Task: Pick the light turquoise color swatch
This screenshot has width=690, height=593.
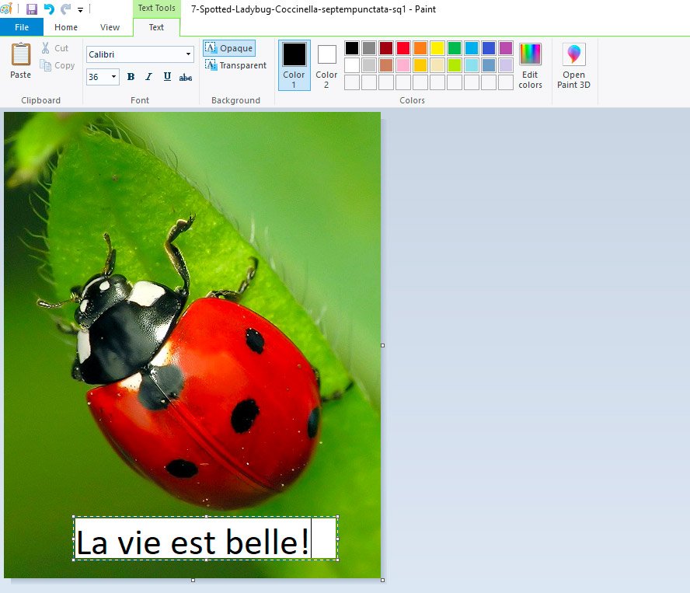Action: point(472,65)
